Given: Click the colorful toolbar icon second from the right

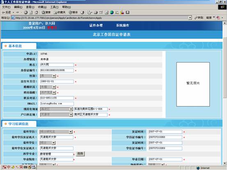Looking at the screenshot, I should point(122,12).
